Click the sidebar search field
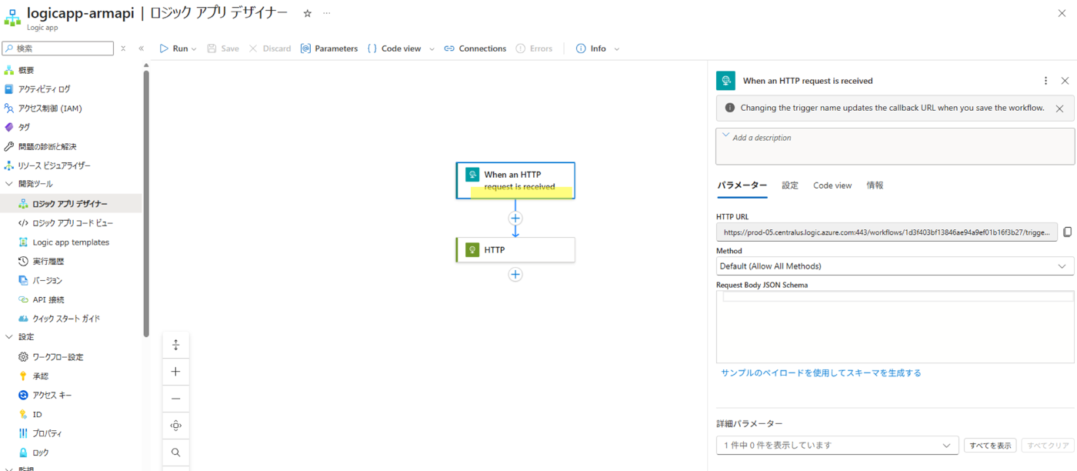 click(58, 48)
